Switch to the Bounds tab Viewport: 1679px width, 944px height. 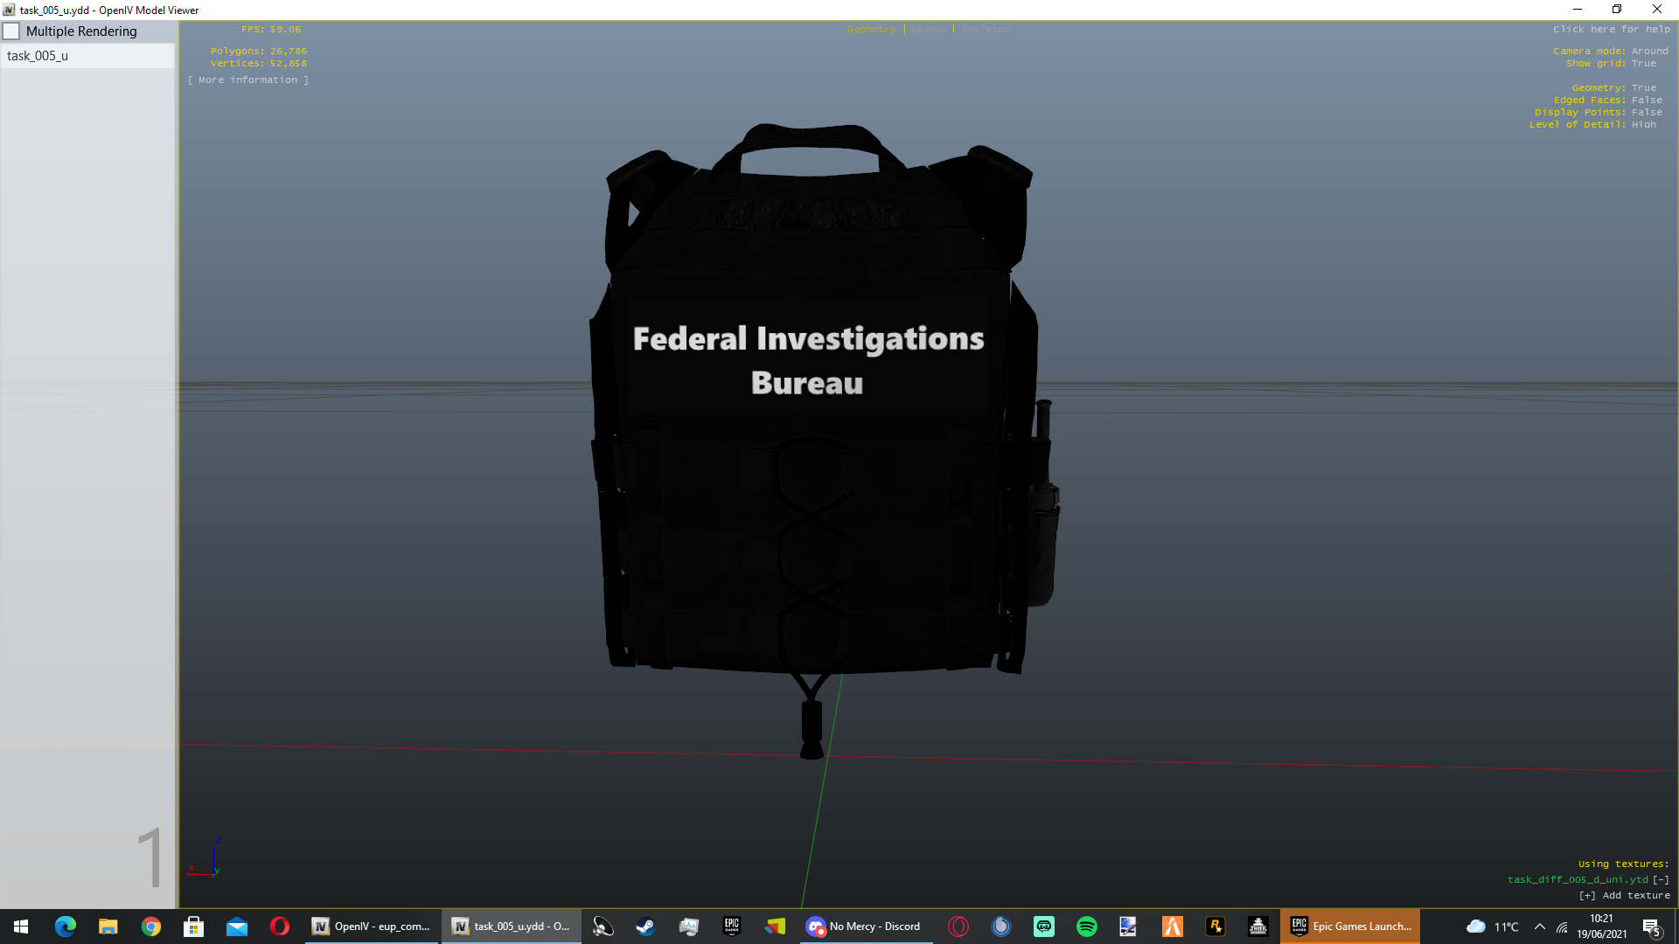[x=928, y=30]
